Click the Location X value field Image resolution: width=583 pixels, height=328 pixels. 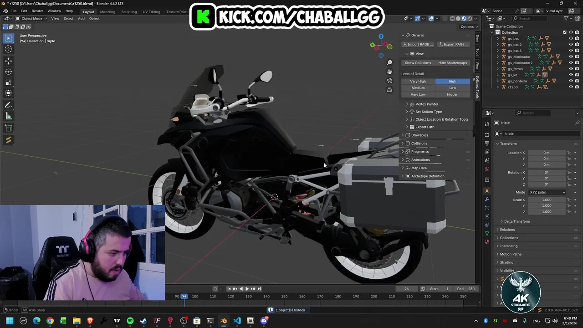[x=546, y=153]
